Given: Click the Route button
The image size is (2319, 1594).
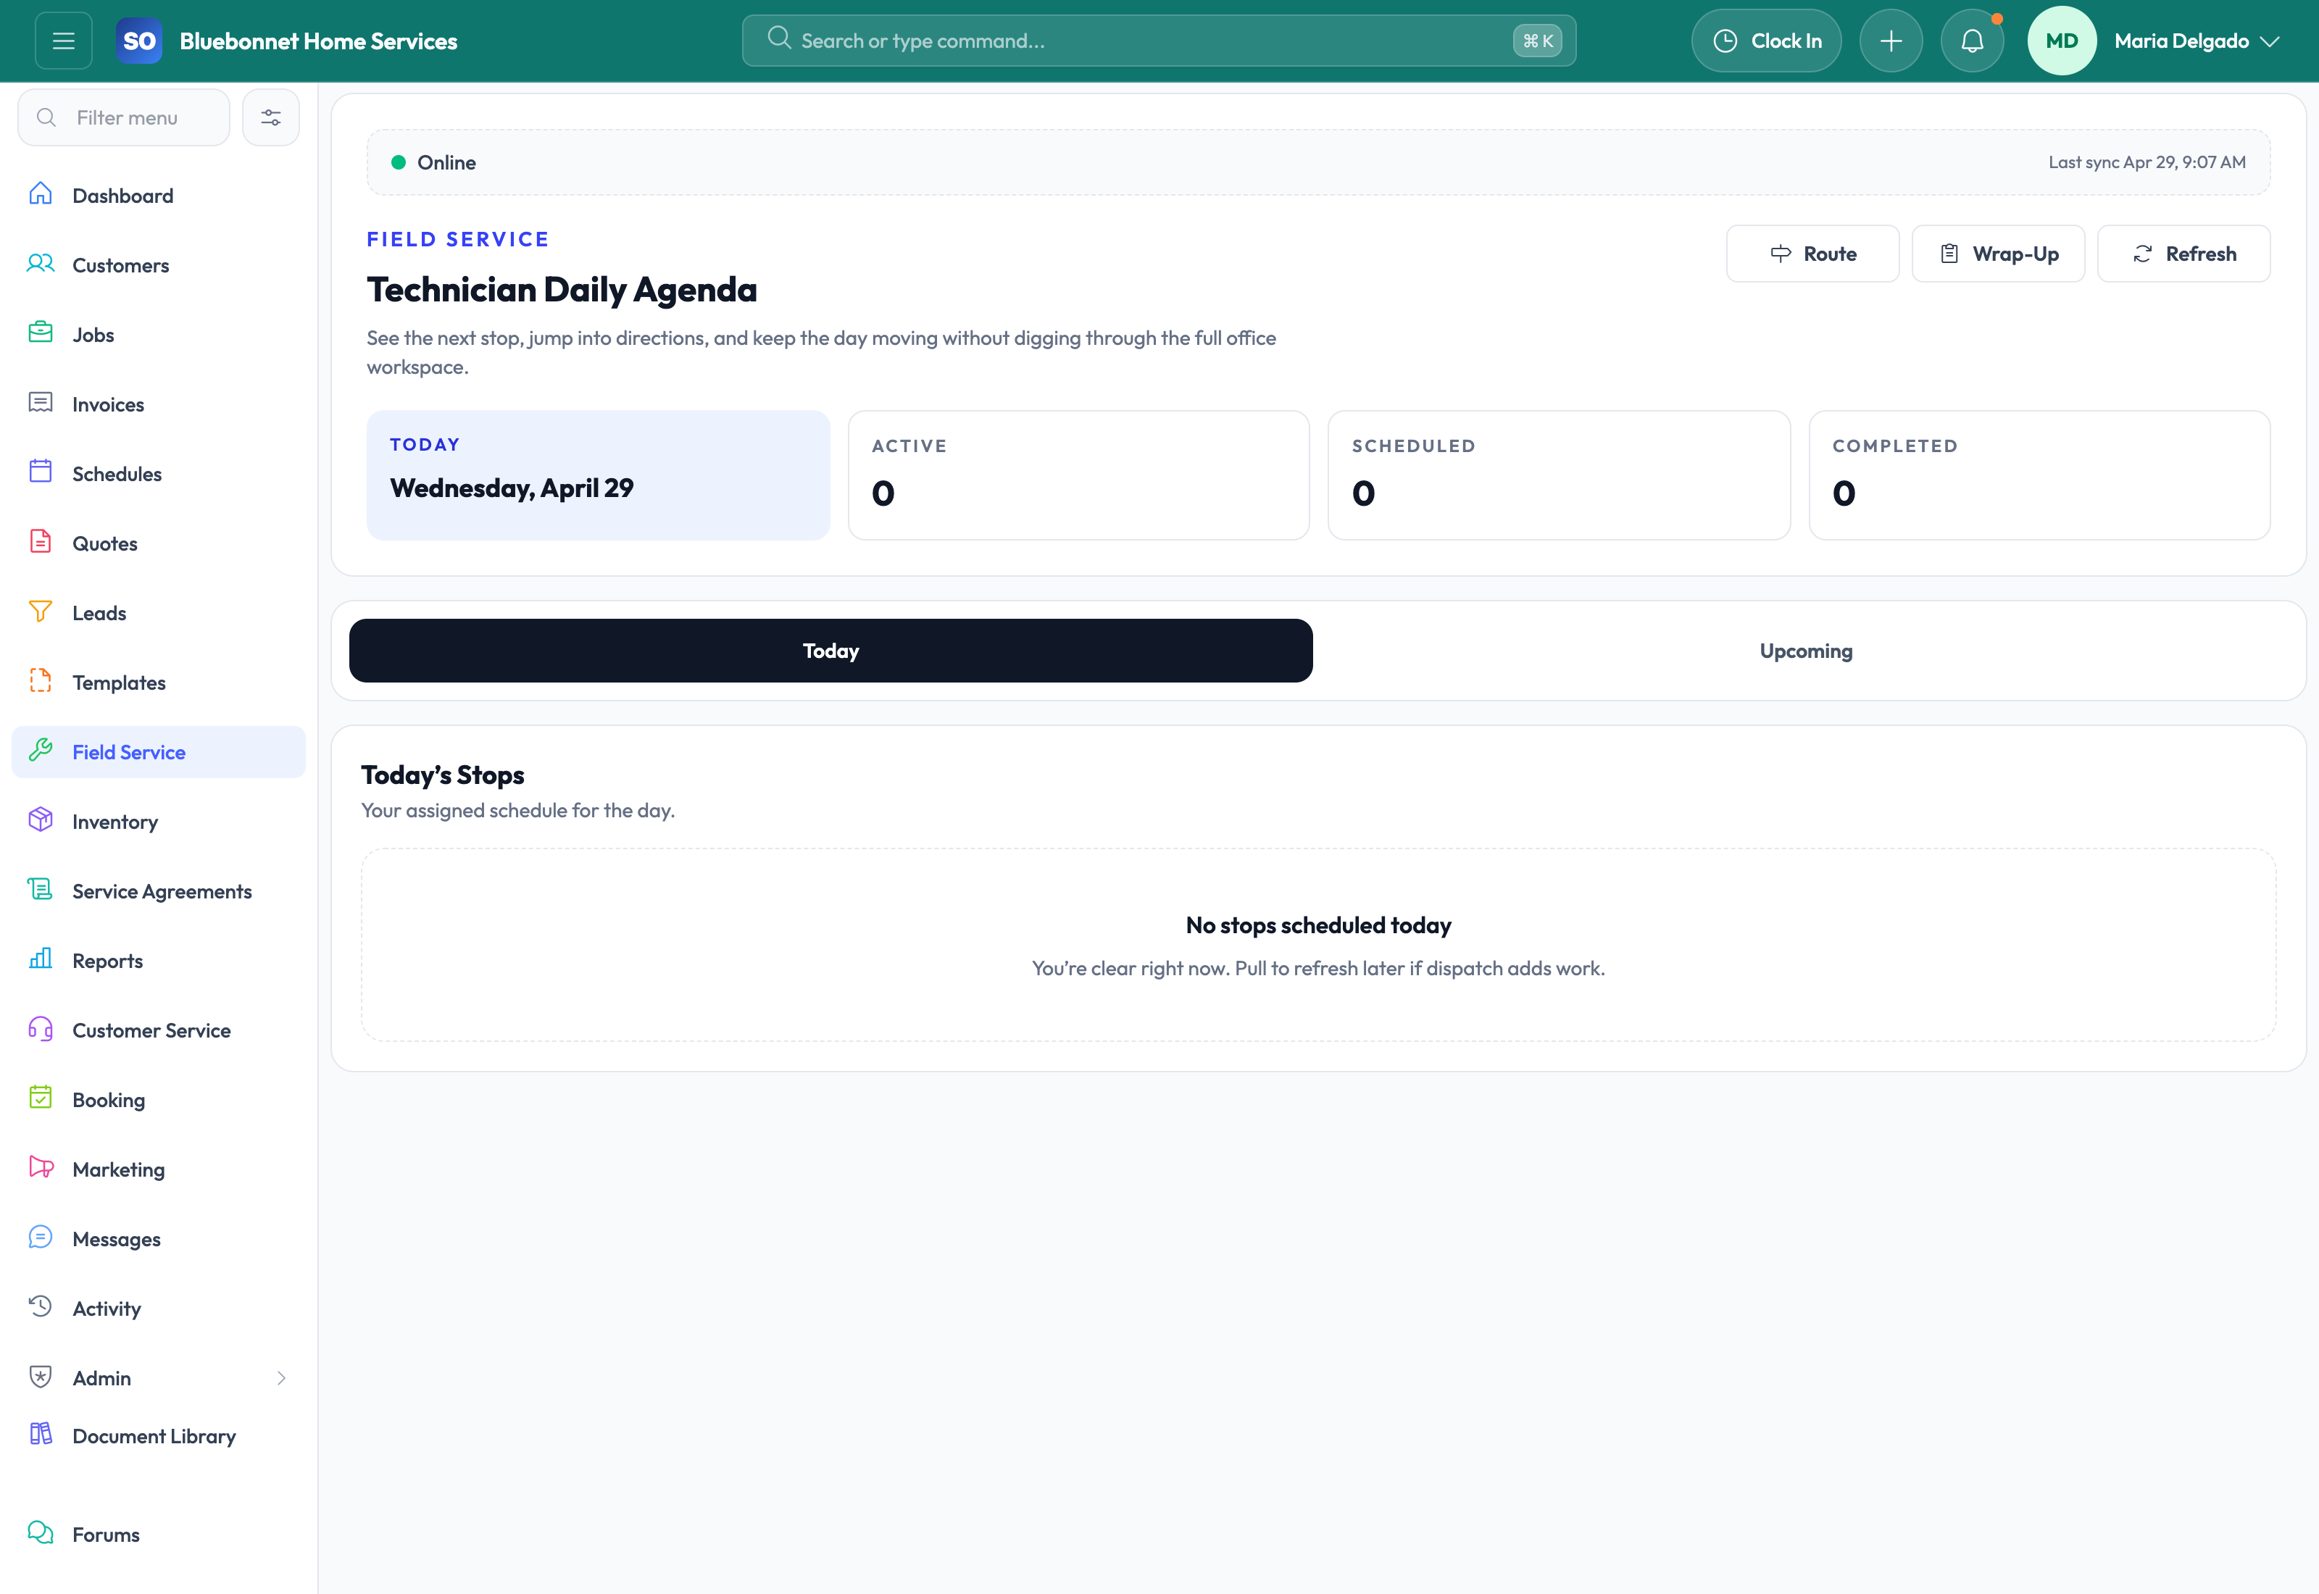Looking at the screenshot, I should (1812, 254).
